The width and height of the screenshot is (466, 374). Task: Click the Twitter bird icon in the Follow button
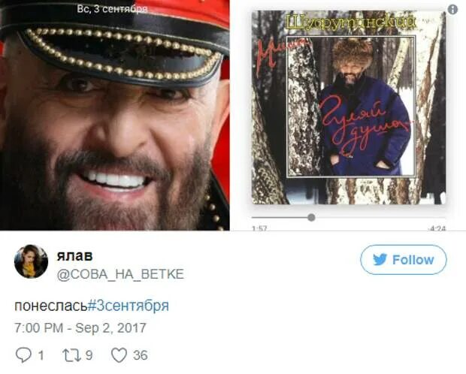(x=380, y=260)
